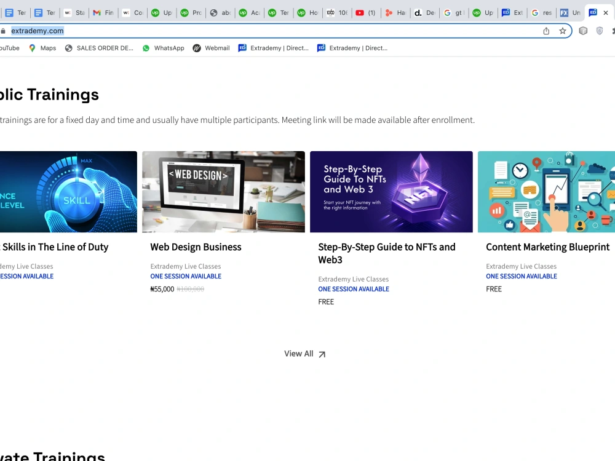
Task: Open the SALES ORDER DE... bookmark
Action: (99, 48)
